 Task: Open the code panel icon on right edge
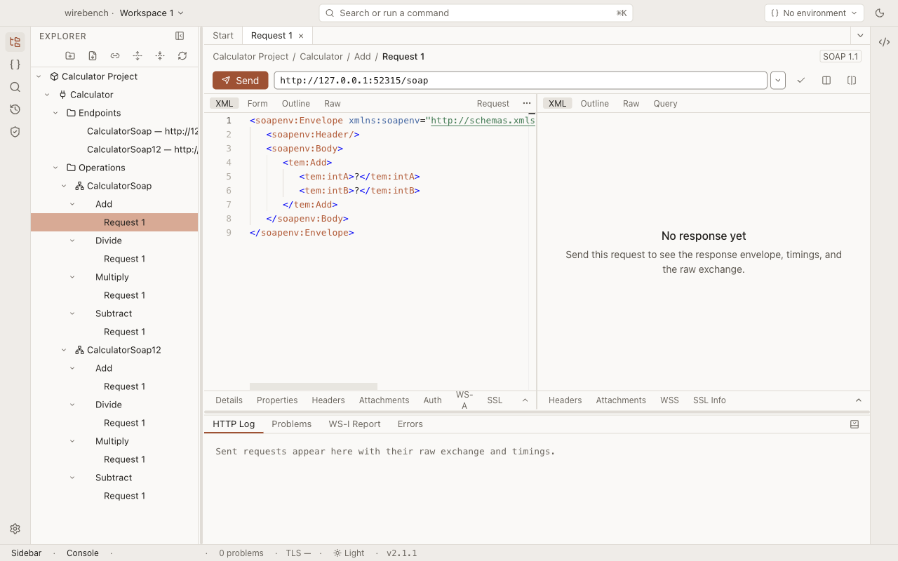(x=884, y=42)
